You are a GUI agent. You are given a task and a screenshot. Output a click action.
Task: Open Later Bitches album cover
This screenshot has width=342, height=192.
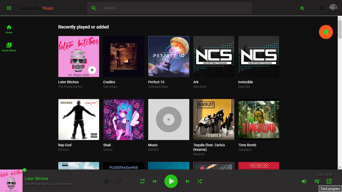coord(79,56)
